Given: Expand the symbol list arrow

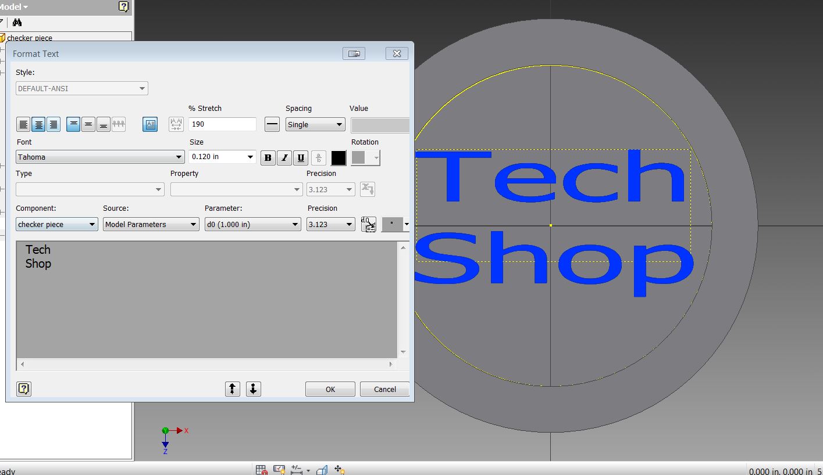Looking at the screenshot, I should pyautogui.click(x=407, y=224).
